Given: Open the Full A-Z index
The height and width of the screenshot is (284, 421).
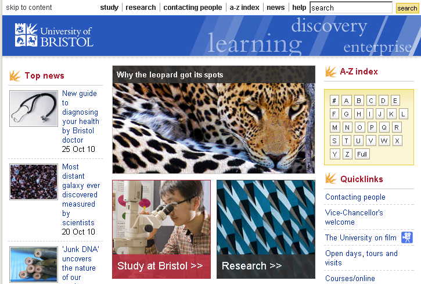Looking at the screenshot, I should pos(362,154).
